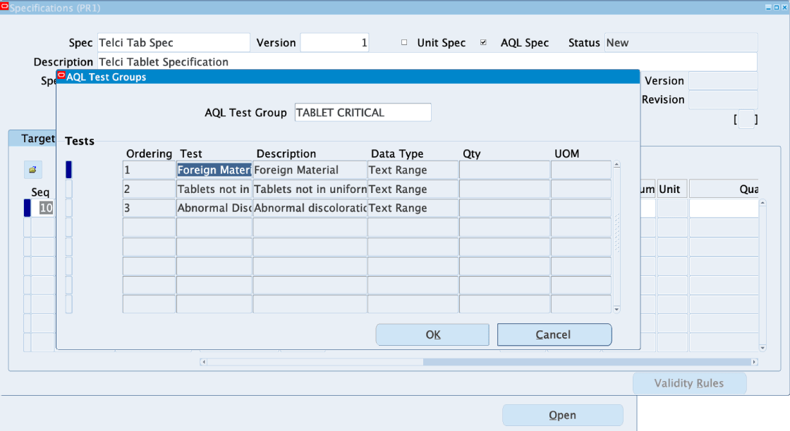Image resolution: width=790 pixels, height=431 pixels.
Task: Click the tests table scroll up arrow
Action: [616, 165]
